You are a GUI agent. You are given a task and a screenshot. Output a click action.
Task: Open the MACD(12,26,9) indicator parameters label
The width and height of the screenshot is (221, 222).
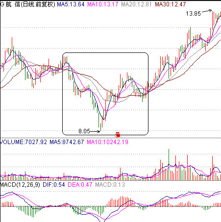[x=20, y=185]
